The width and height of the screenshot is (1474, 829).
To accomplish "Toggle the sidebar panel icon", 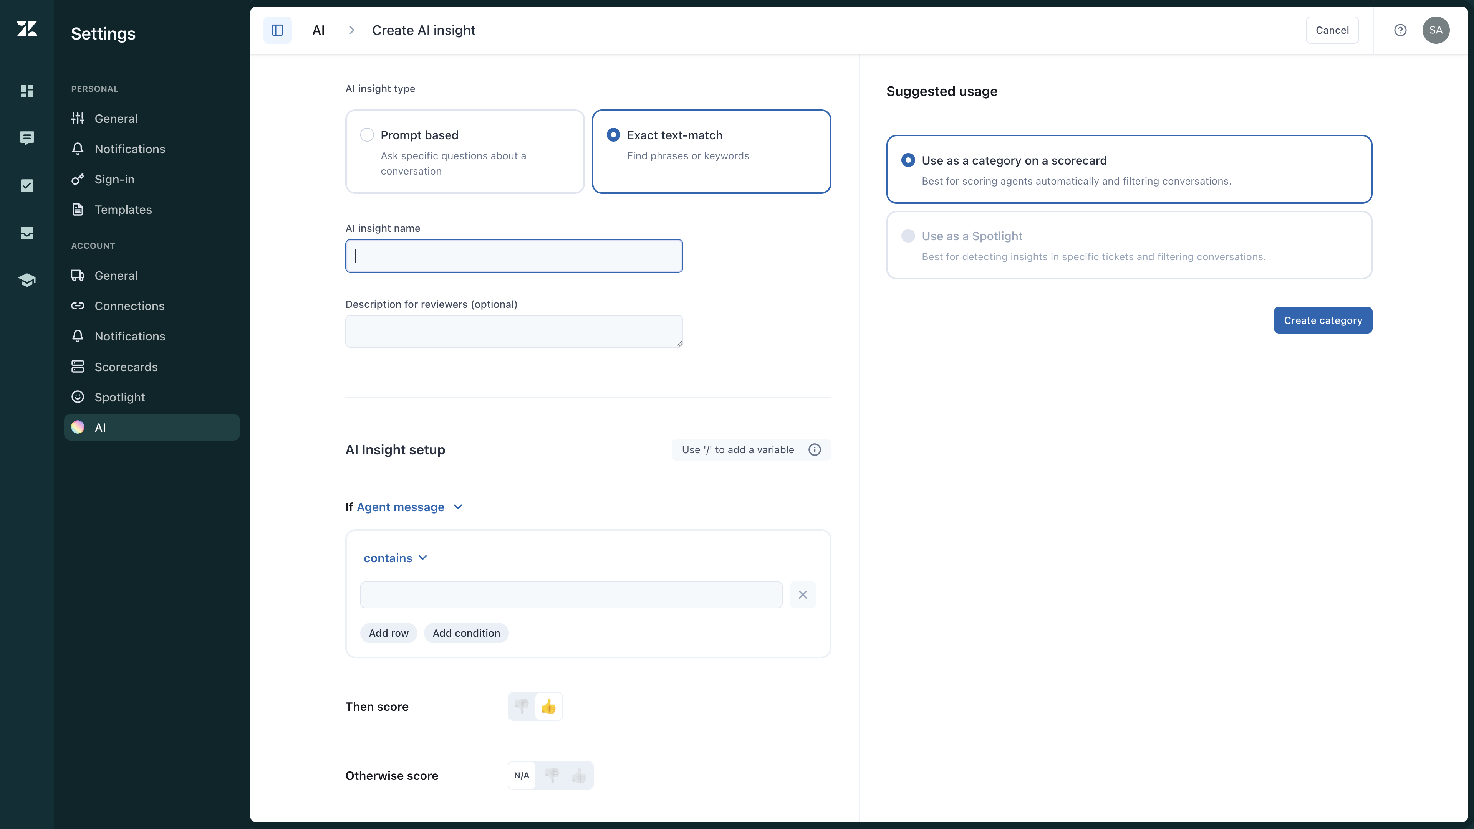I will (x=278, y=30).
